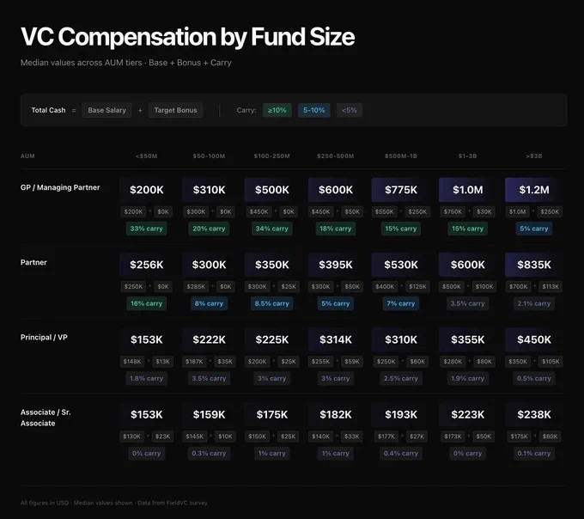The width and height of the screenshot is (584, 519).
Task: Select the "20% carry" badge
Action: 209,229
